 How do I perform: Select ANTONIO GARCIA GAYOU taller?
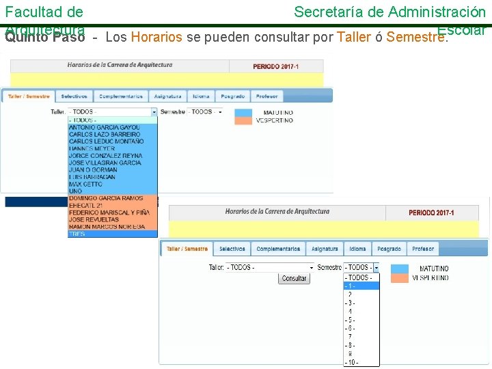112,127
